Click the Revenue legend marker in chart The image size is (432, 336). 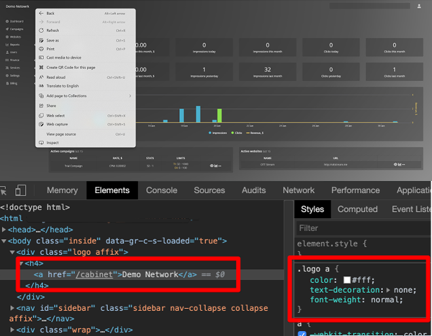point(248,133)
